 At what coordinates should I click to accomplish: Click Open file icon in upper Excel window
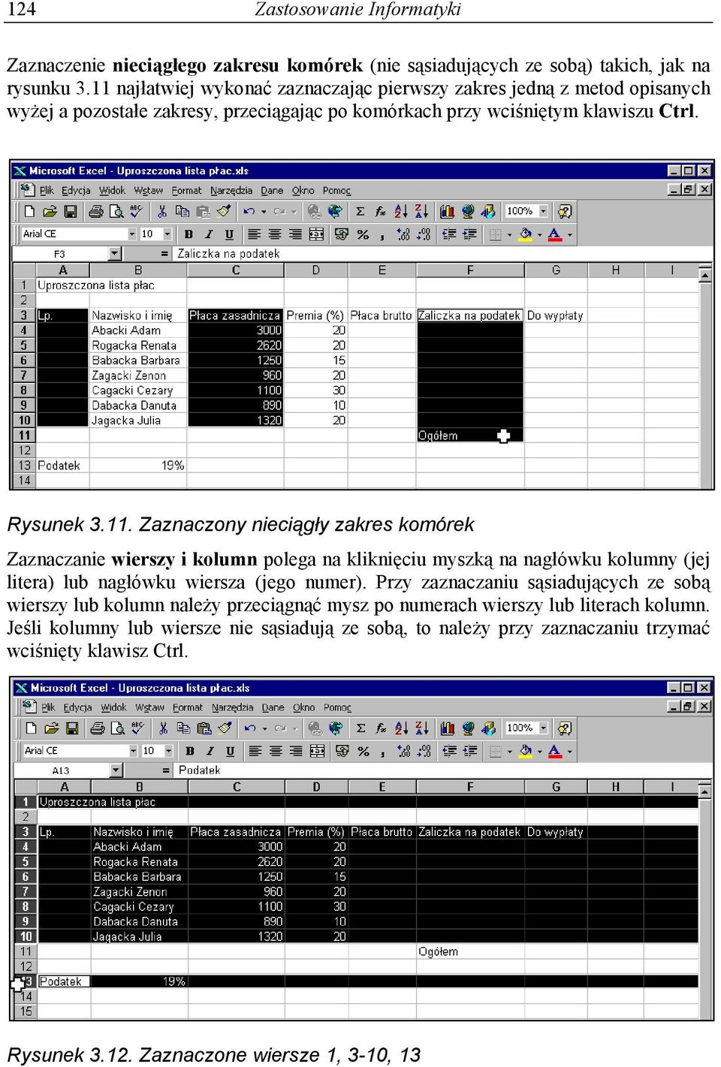pyautogui.click(x=50, y=212)
